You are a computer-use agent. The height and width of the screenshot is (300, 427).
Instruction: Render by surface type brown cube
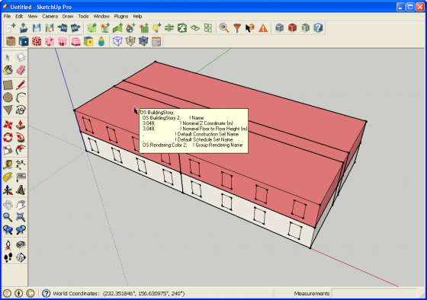click(11, 41)
